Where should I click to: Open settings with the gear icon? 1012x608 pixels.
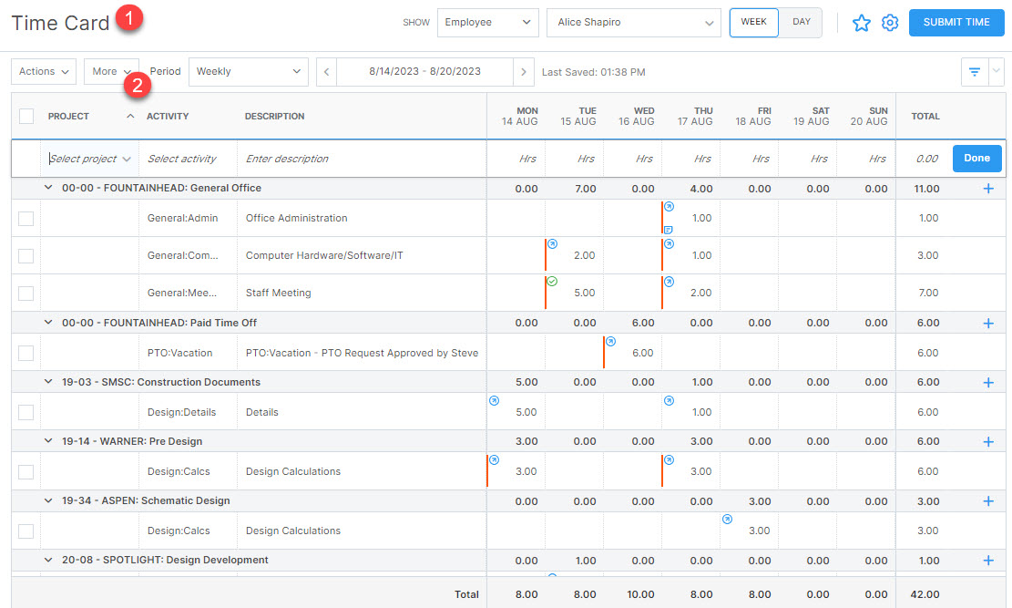(x=890, y=23)
